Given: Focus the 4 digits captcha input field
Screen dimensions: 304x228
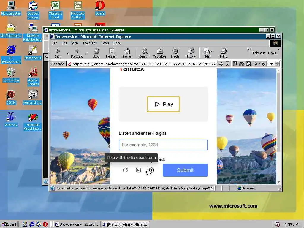Looking at the screenshot, I should pyautogui.click(x=163, y=145).
